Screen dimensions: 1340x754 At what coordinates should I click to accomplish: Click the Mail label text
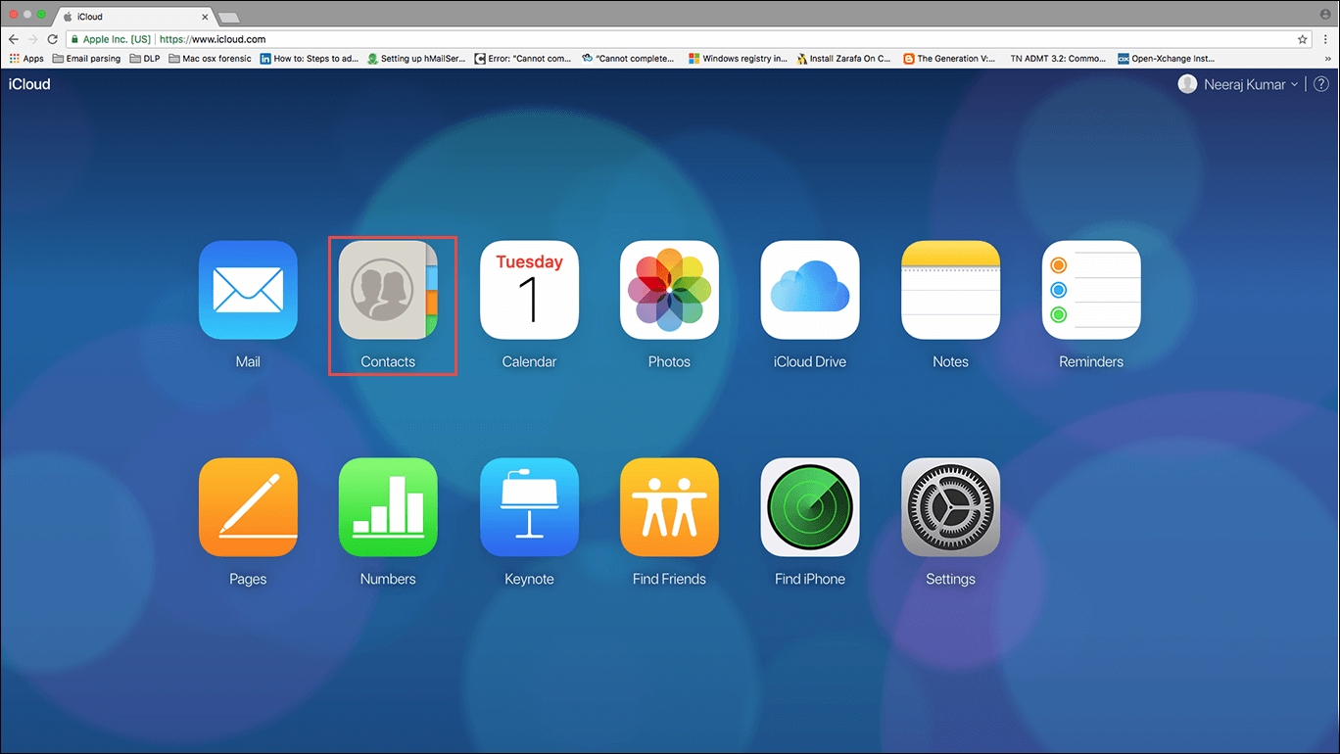(x=248, y=362)
